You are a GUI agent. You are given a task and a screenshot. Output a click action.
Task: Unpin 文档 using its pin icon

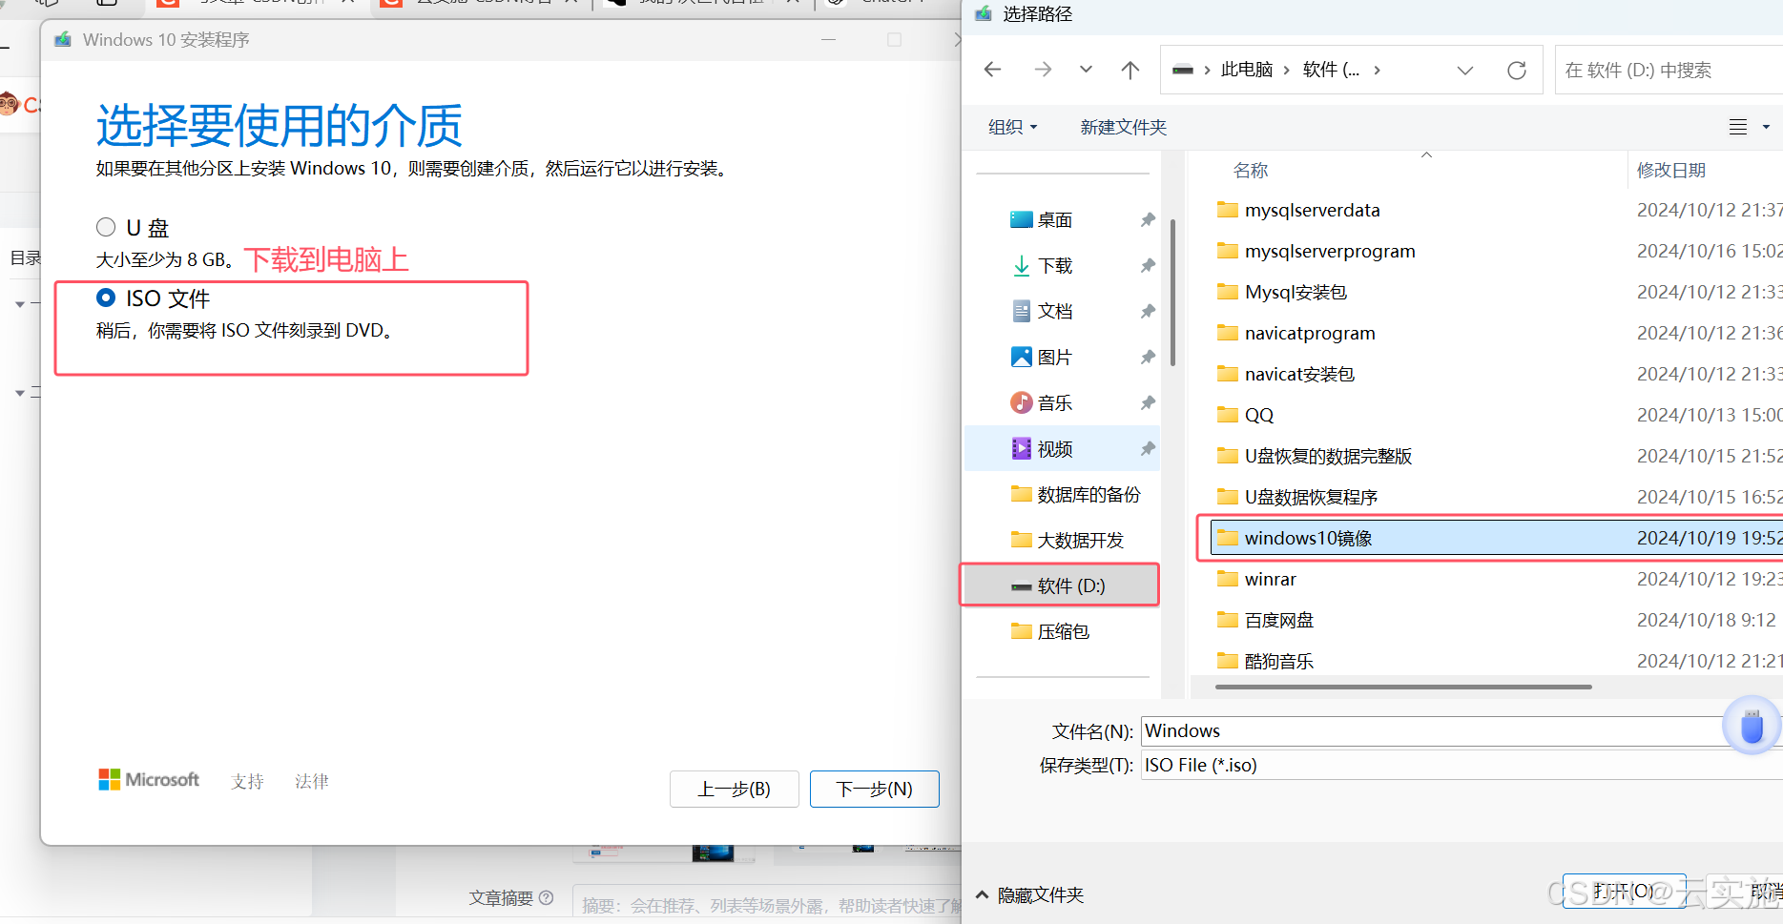(x=1148, y=311)
